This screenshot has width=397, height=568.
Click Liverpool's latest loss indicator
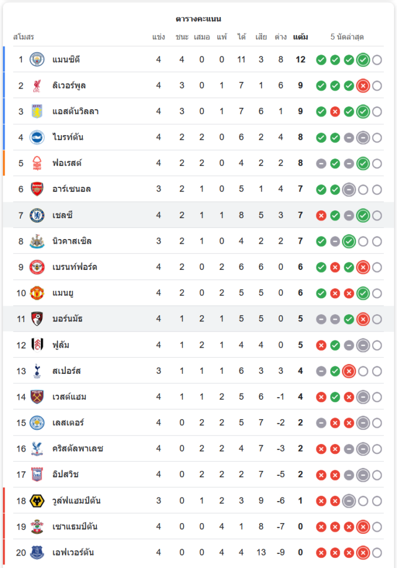pos(363,86)
